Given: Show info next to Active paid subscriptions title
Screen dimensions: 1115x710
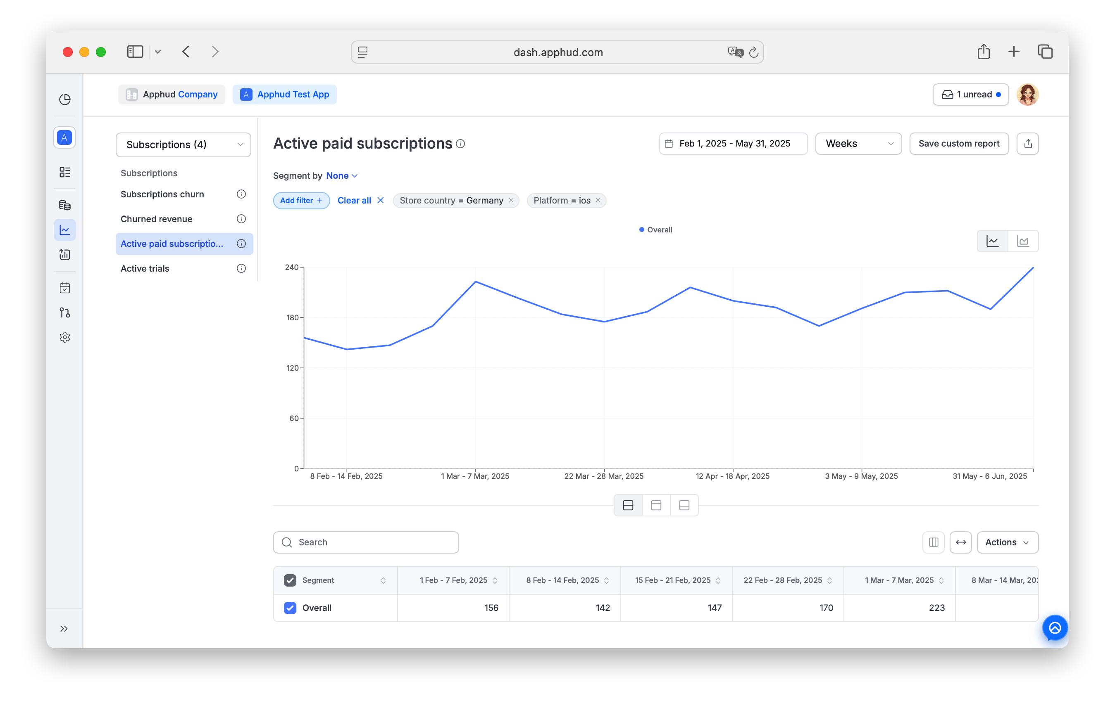Looking at the screenshot, I should pos(460,144).
